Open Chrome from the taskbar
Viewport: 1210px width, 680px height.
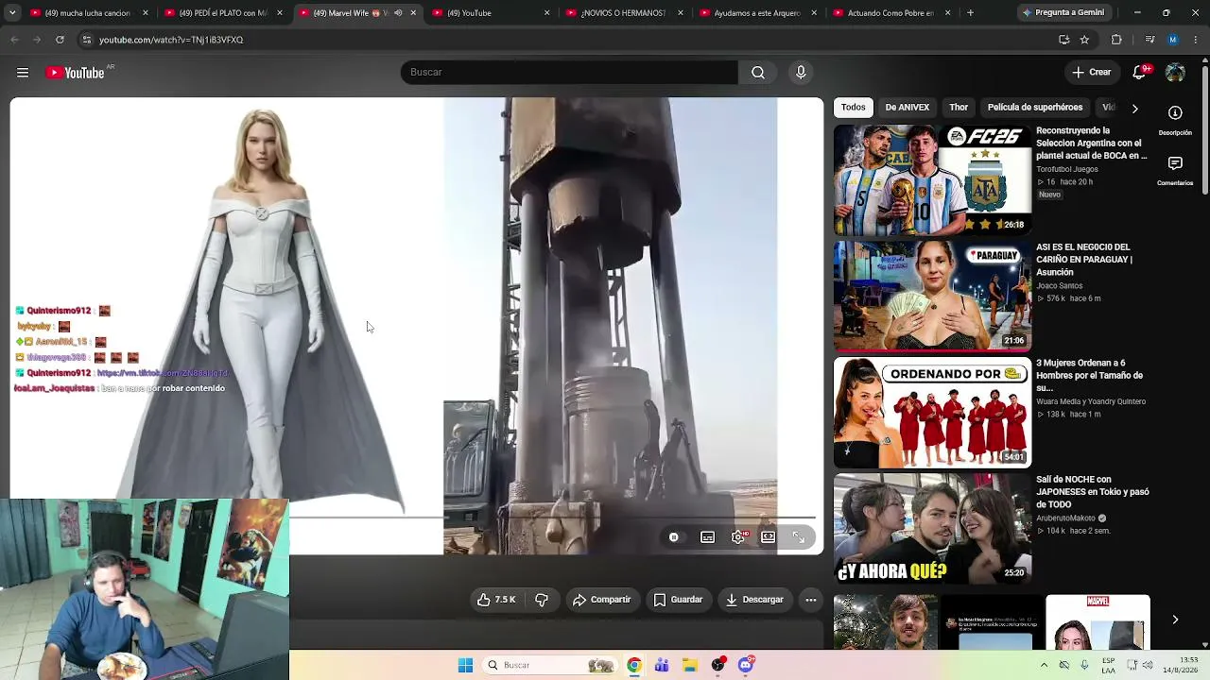click(x=634, y=665)
